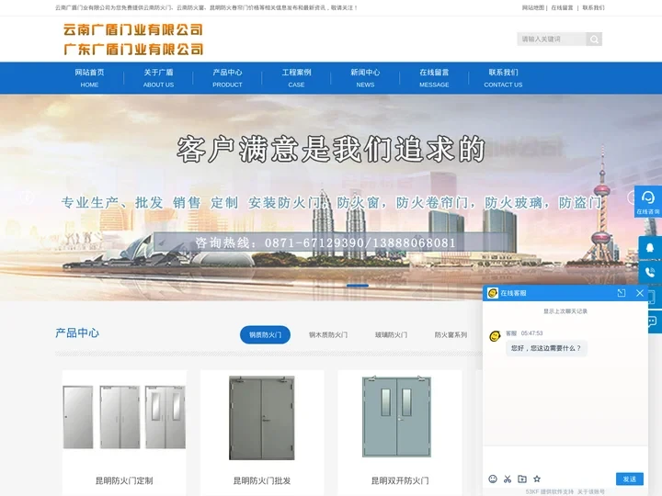This screenshot has width=662, height=496.
Task: Click the 发送 send button
Action: point(630,479)
